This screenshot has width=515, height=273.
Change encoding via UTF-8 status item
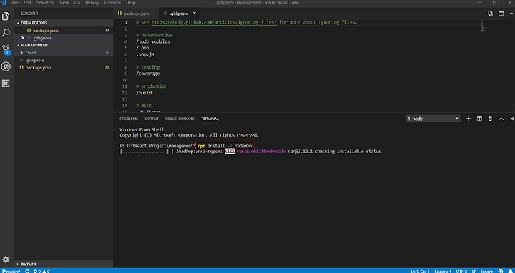point(461,271)
